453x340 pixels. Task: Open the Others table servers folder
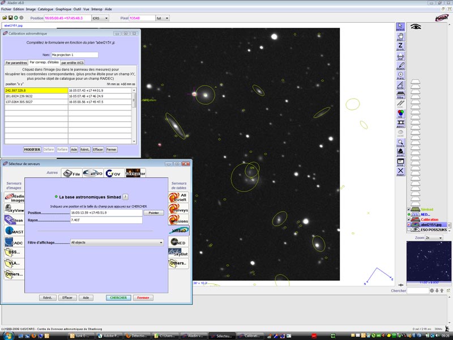click(178, 263)
